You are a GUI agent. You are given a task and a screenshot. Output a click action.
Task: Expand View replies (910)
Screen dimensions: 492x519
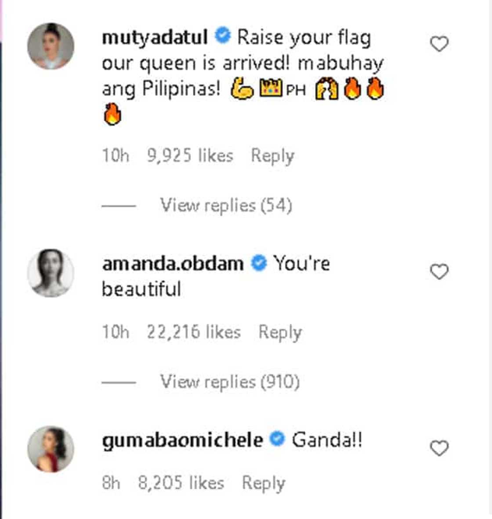tap(230, 381)
